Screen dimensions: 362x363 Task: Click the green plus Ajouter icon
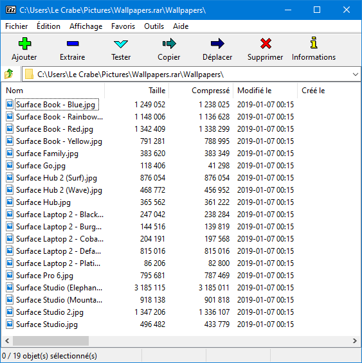[24, 44]
